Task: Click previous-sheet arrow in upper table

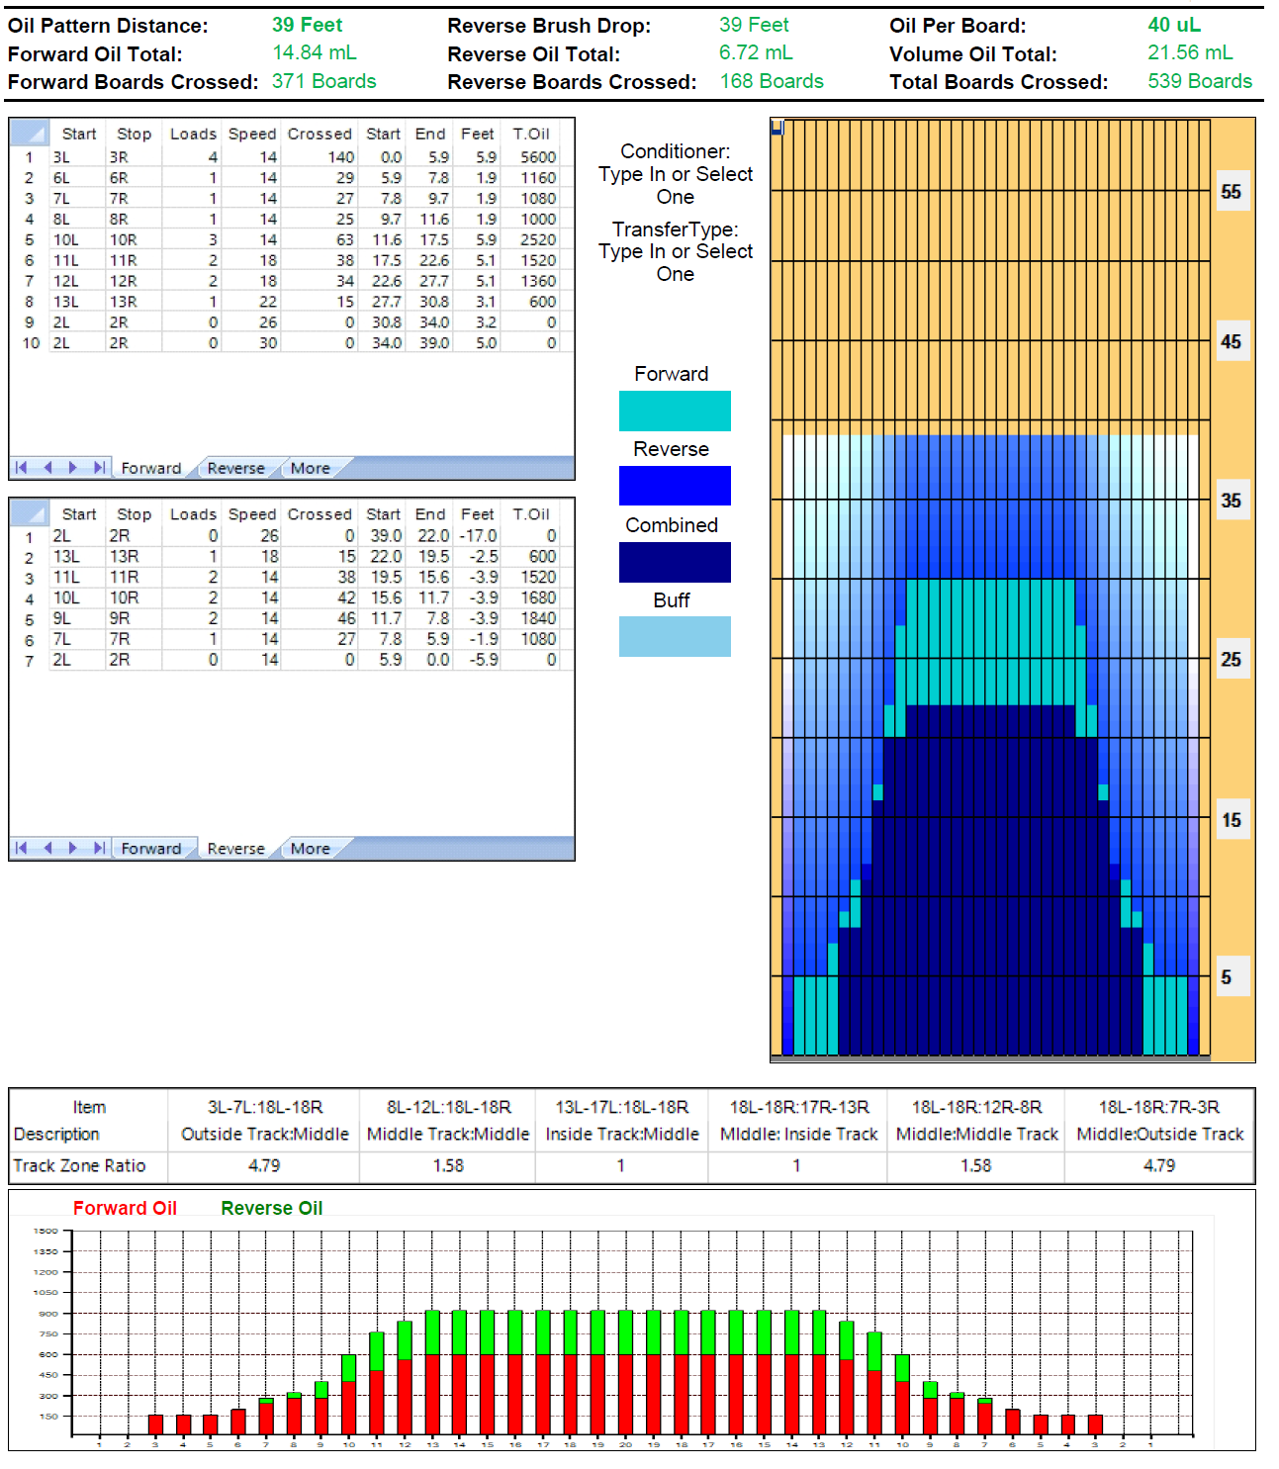Action: click(x=47, y=468)
